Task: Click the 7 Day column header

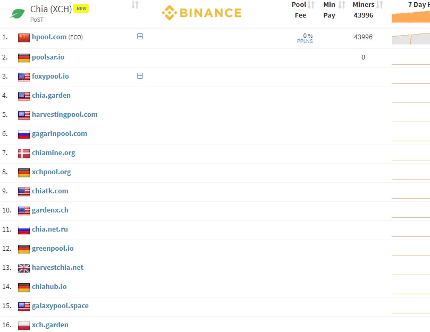Action: [419, 5]
